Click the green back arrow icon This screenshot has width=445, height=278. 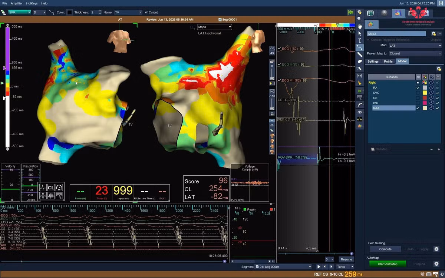[350, 12]
